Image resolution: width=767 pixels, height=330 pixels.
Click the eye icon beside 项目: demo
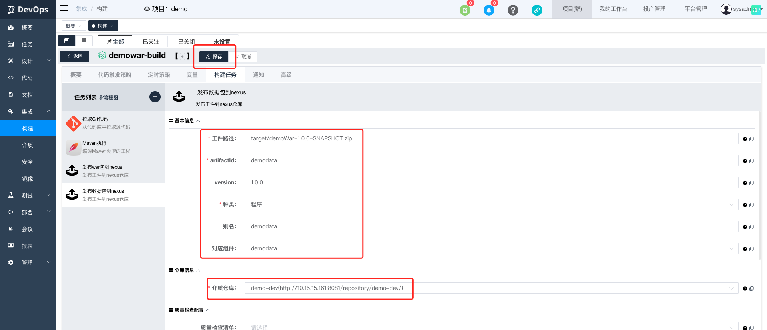click(x=147, y=9)
